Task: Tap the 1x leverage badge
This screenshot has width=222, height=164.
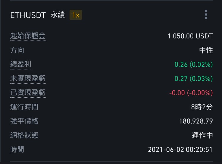Action: 76,15
